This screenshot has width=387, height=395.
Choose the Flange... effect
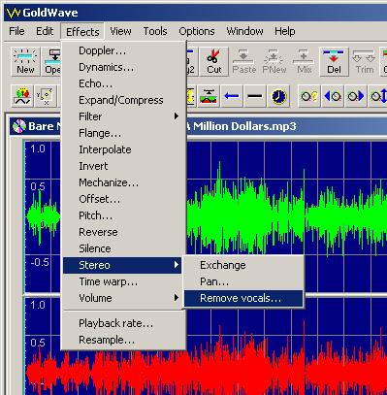[x=123, y=133]
